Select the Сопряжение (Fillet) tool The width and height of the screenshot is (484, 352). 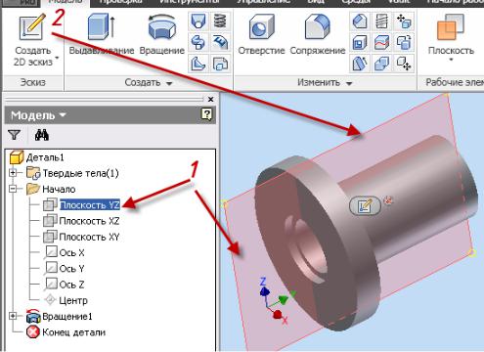point(318,34)
